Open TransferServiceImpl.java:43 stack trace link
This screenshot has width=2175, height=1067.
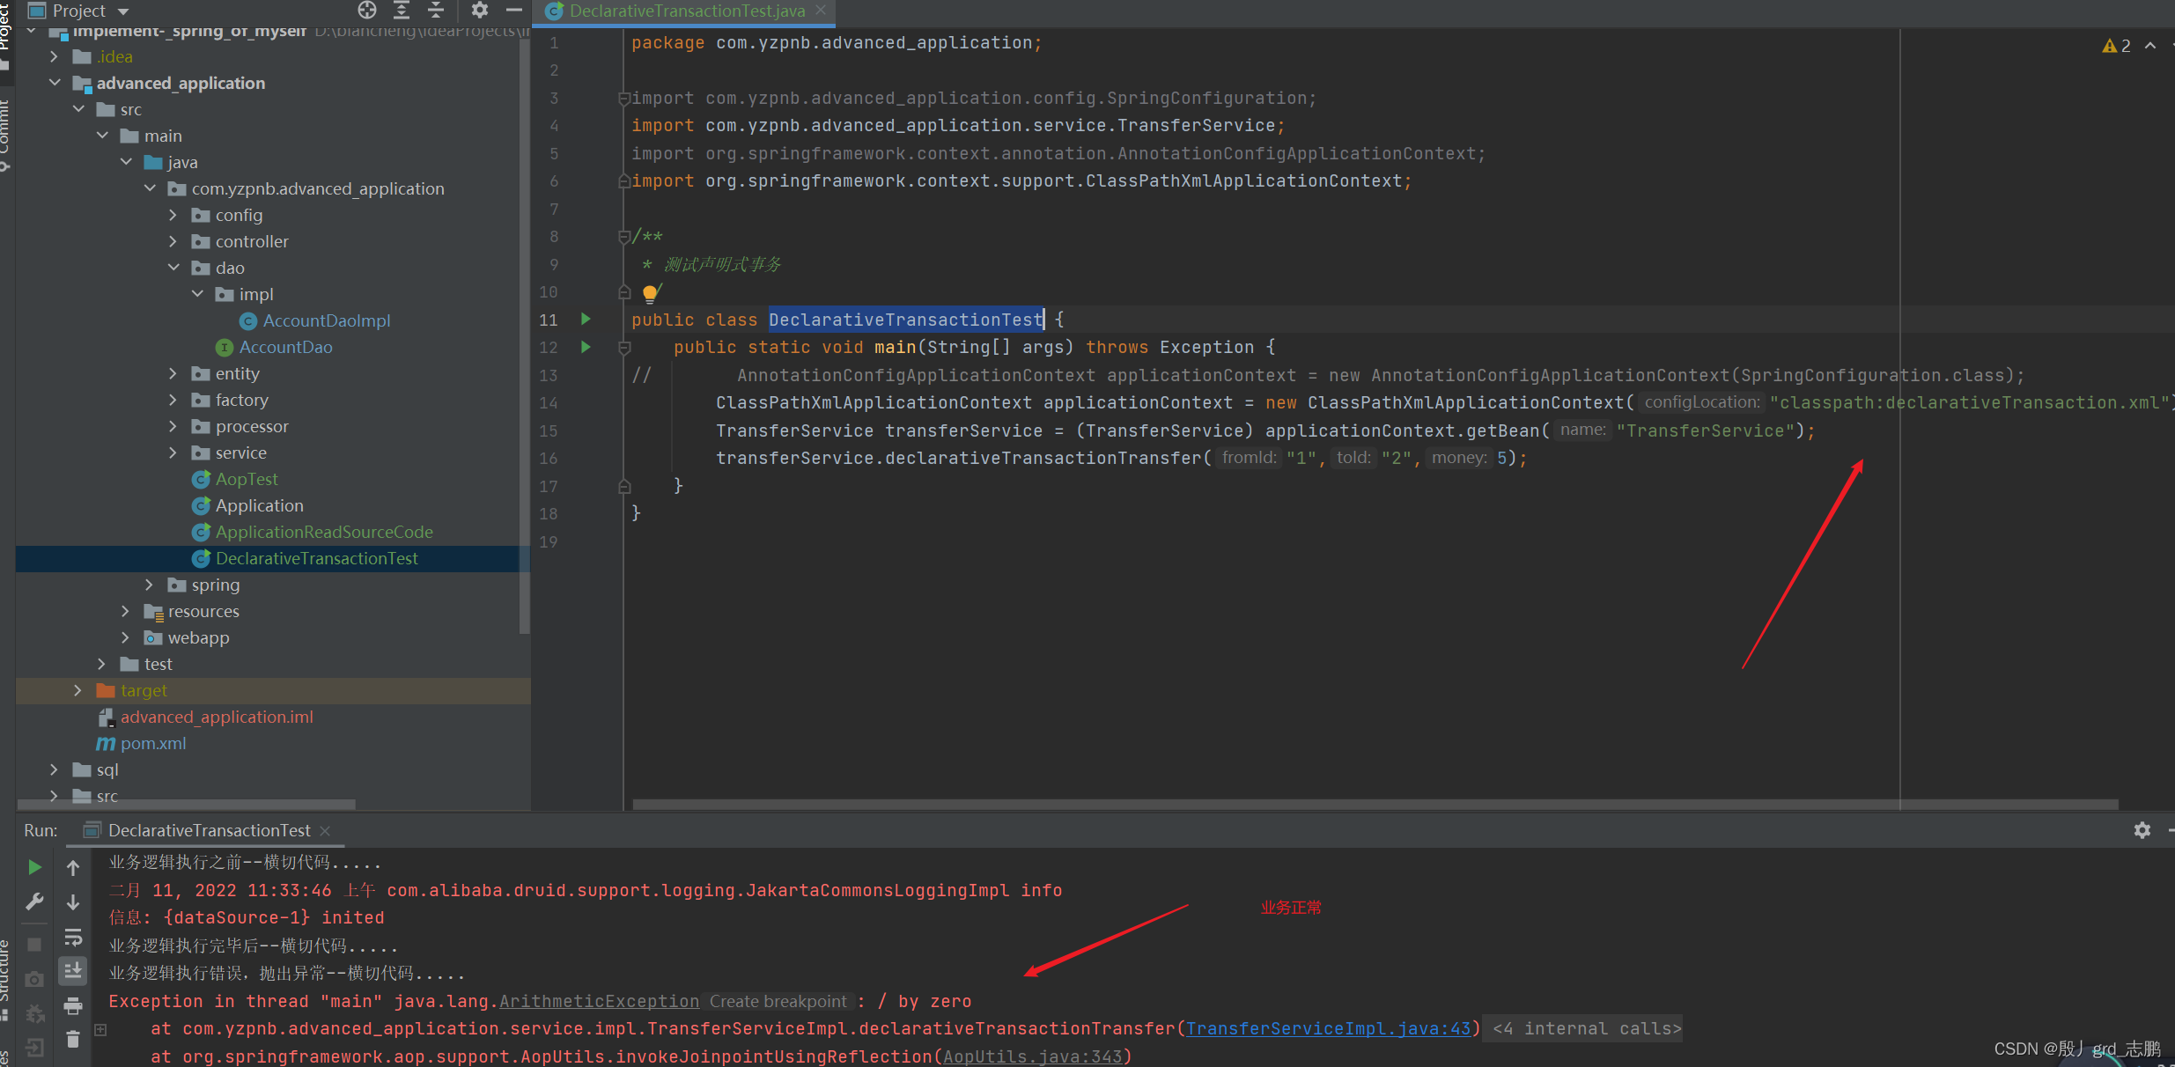(x=1328, y=1028)
